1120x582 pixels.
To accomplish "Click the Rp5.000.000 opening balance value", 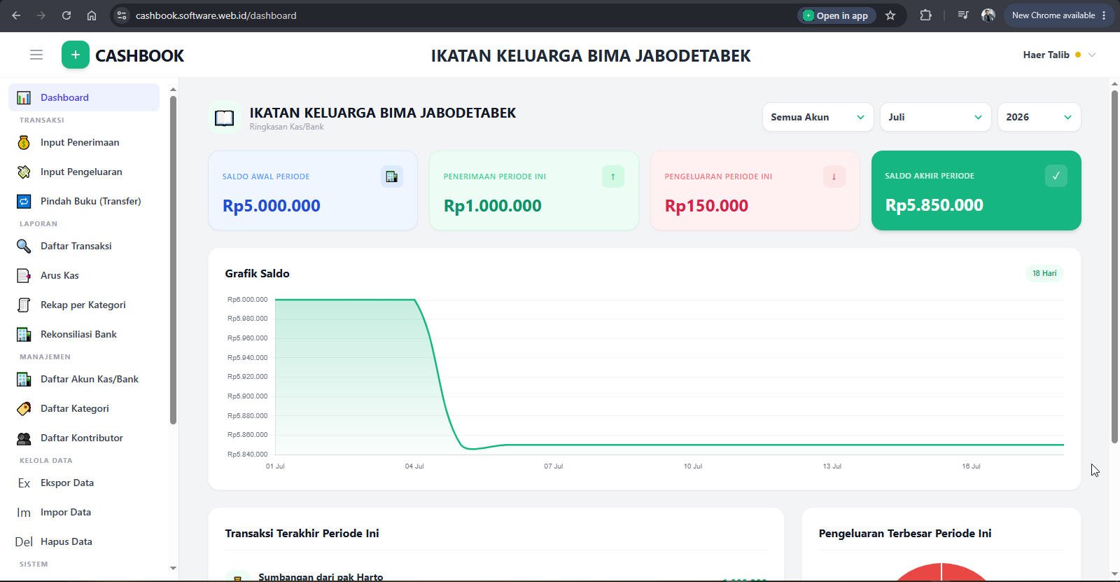I will (x=272, y=205).
